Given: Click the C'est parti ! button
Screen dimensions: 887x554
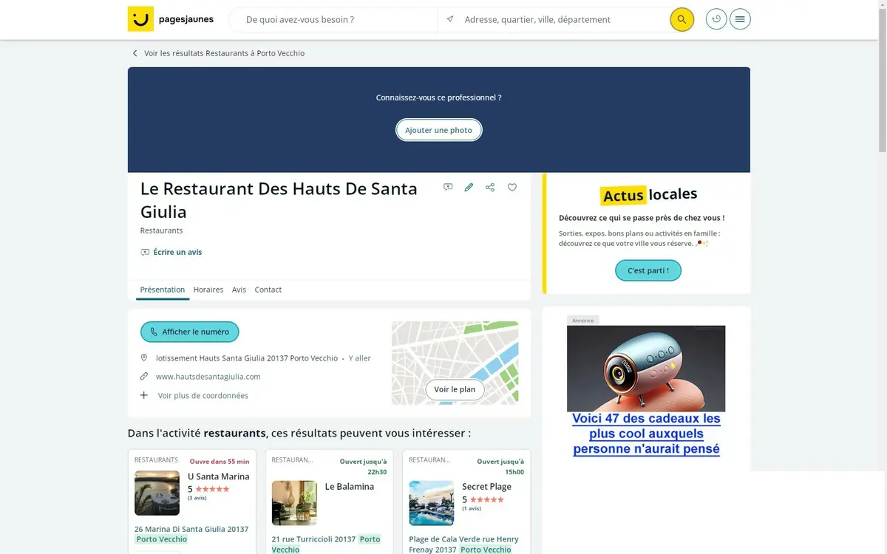Looking at the screenshot, I should 648,270.
